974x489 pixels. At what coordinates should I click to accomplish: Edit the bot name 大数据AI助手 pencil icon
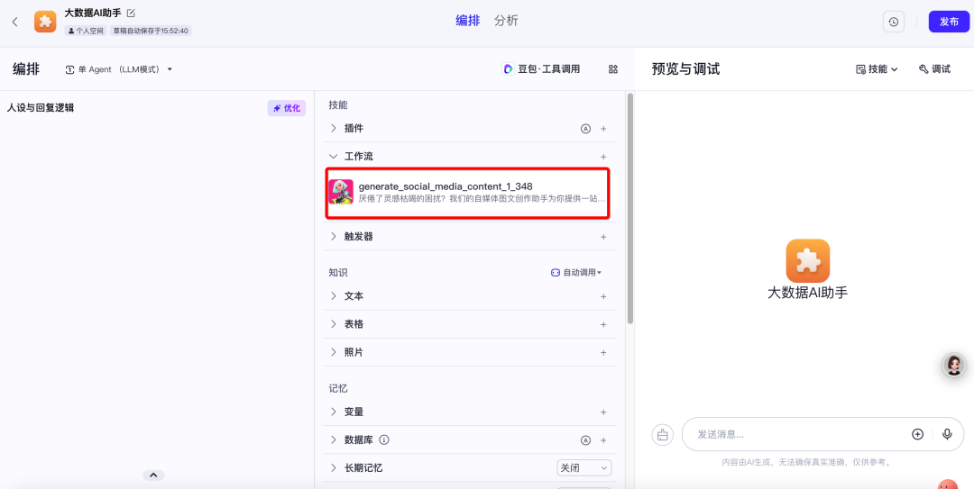point(131,13)
